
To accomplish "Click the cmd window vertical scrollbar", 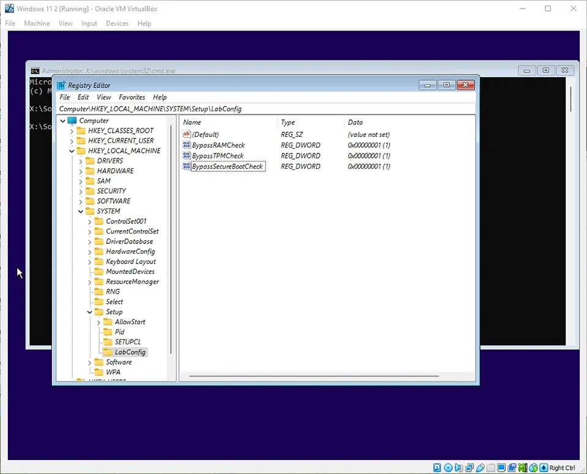I will 570,99.
